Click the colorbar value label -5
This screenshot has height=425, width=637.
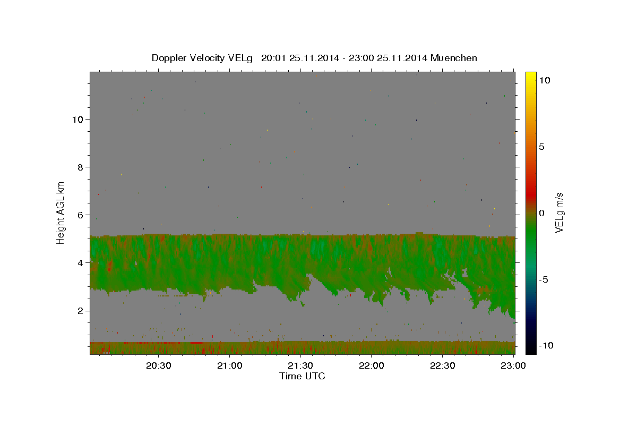click(x=544, y=279)
